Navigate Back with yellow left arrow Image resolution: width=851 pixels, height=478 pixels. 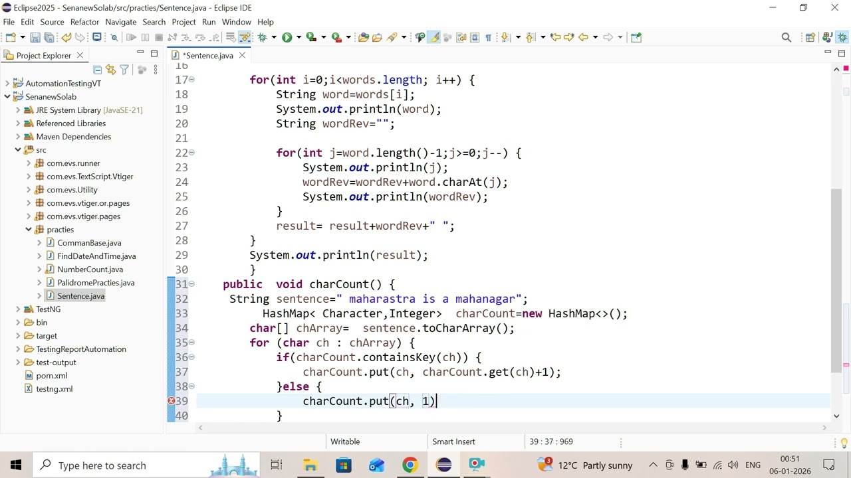[583, 37]
